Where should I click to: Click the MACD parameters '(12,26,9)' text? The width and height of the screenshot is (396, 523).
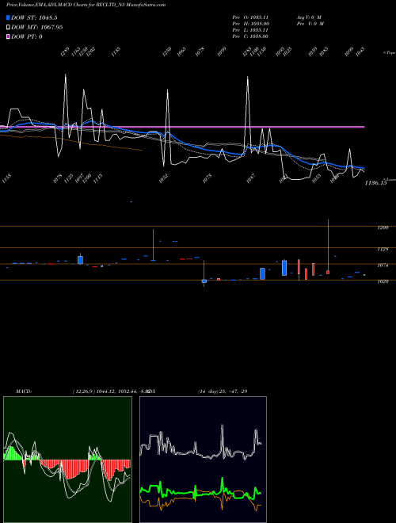(x=84, y=391)
